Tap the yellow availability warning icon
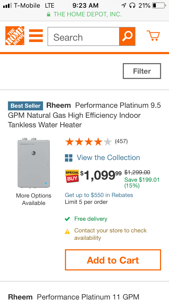Viewport: 169px width, 300px height. click(68, 232)
